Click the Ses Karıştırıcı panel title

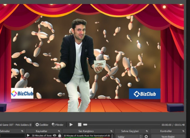86,131
